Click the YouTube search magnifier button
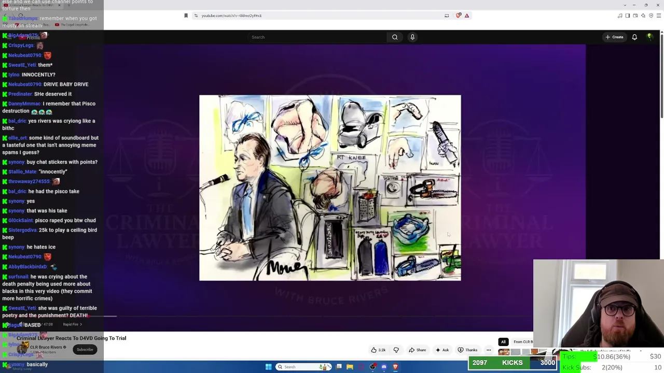Screen dimensions: 664x373 pyautogui.click(x=395, y=37)
